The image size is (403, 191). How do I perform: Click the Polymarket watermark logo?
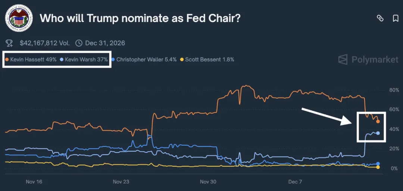(342, 60)
